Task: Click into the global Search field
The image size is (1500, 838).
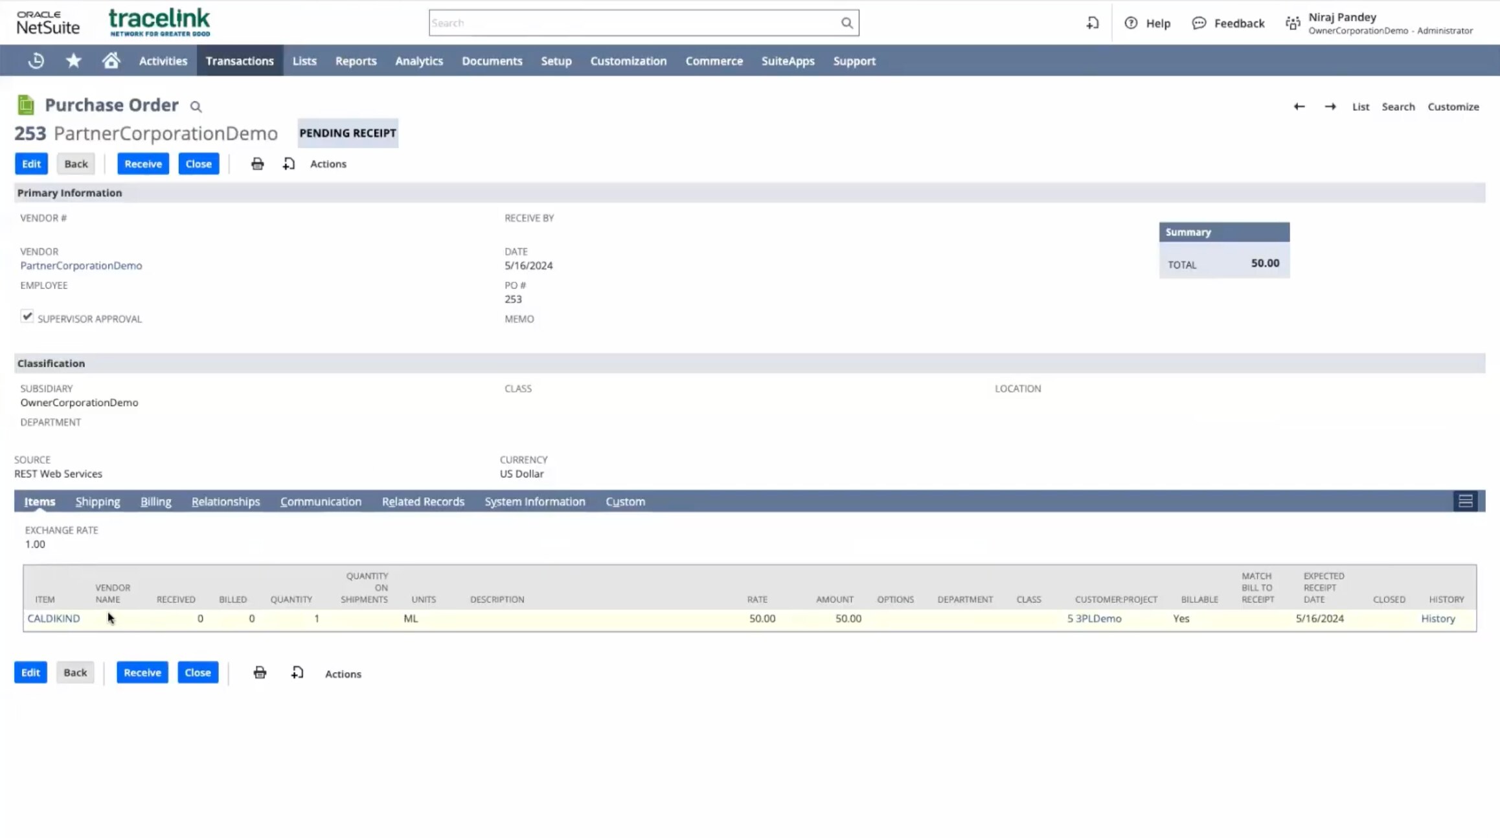Action: (635, 23)
